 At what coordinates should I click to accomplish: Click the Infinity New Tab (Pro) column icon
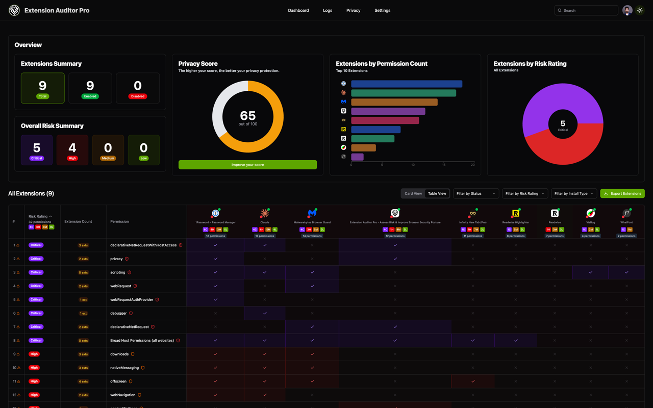pyautogui.click(x=473, y=213)
